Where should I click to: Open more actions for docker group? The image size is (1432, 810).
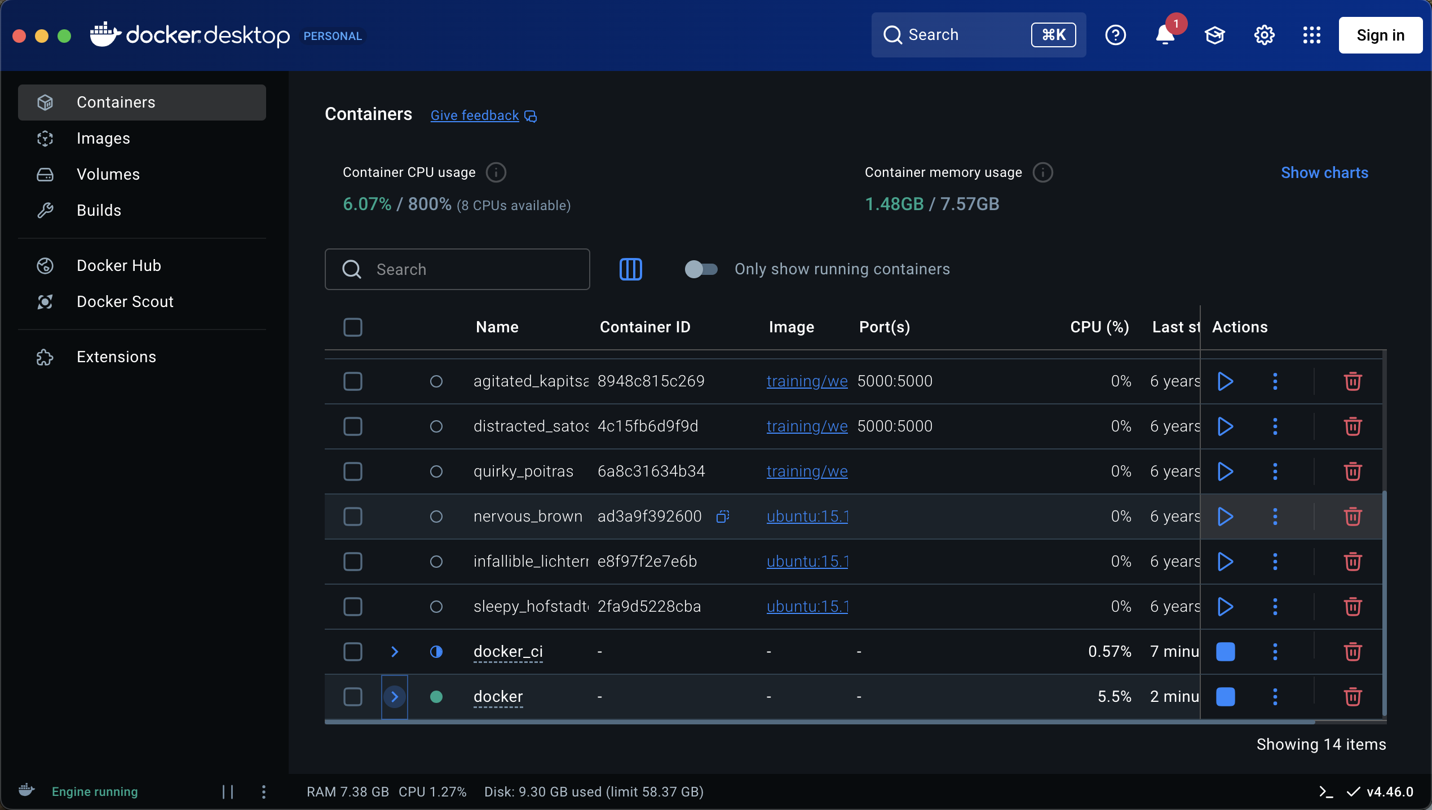(x=1275, y=697)
